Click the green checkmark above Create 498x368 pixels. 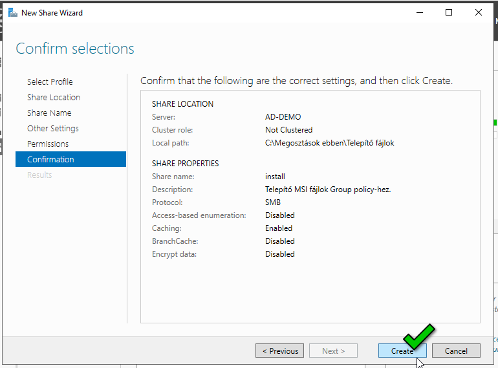[418, 336]
